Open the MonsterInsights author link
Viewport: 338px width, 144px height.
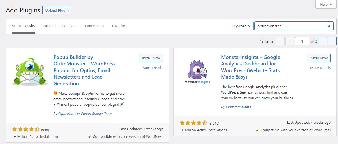[x=238, y=107]
